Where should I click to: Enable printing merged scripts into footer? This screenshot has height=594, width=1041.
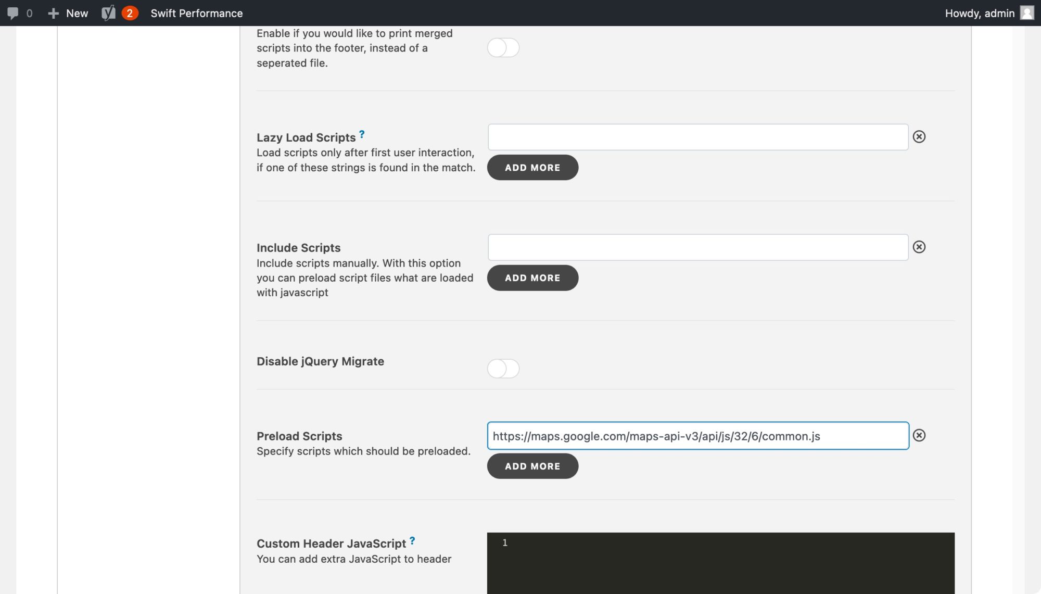(503, 47)
